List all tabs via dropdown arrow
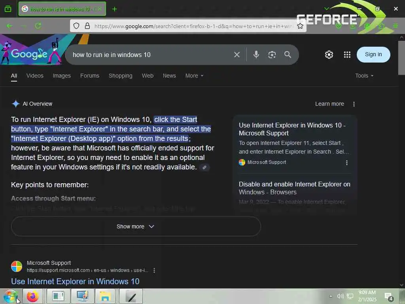 326,9
